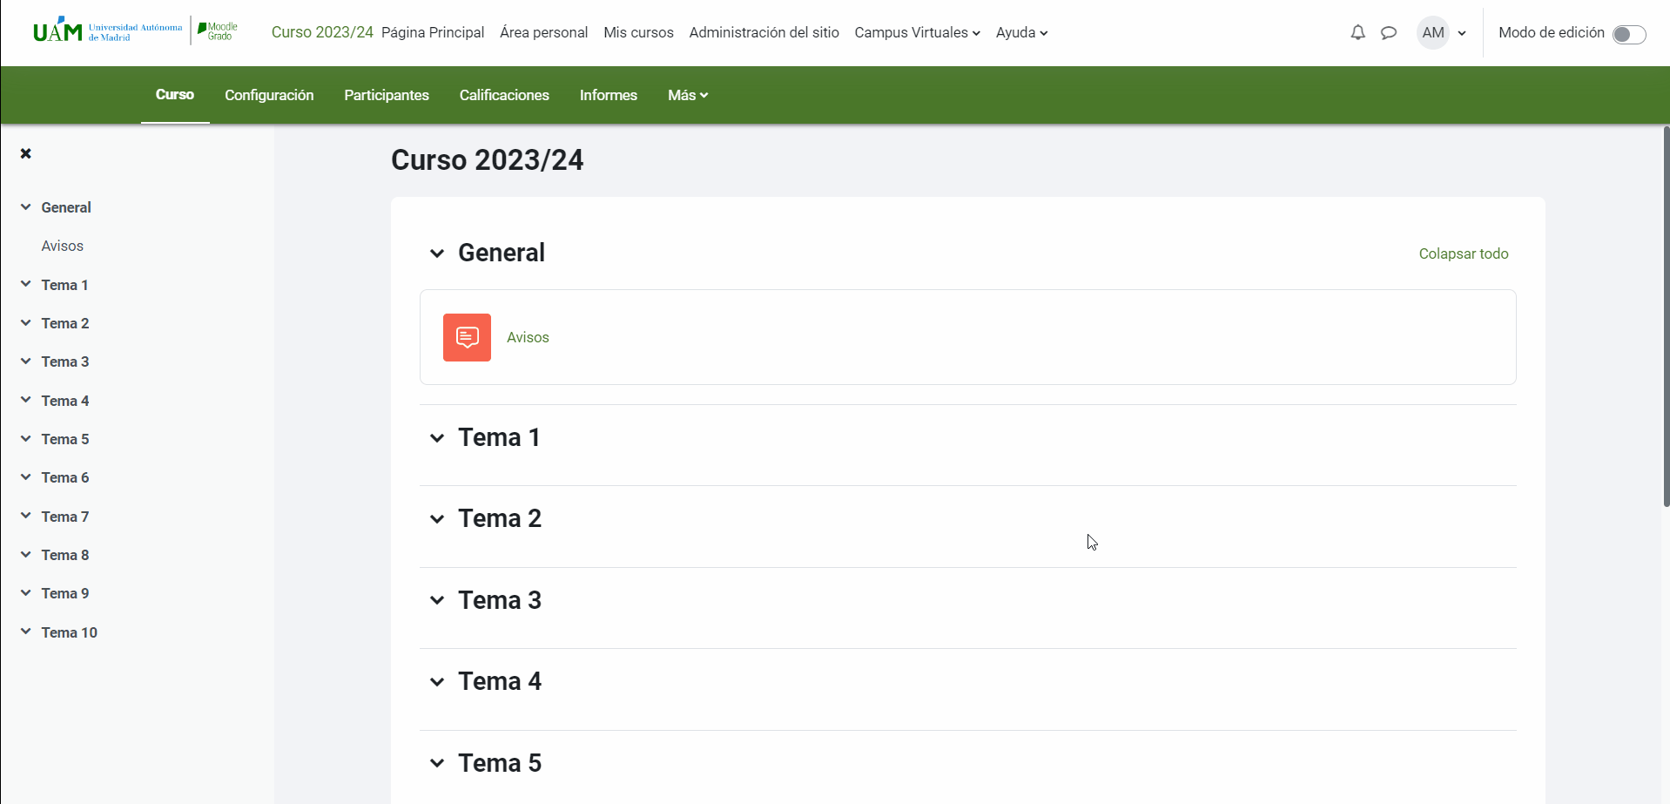This screenshot has width=1670, height=804.
Task: Open the Avisos forum link in General
Action: click(528, 338)
